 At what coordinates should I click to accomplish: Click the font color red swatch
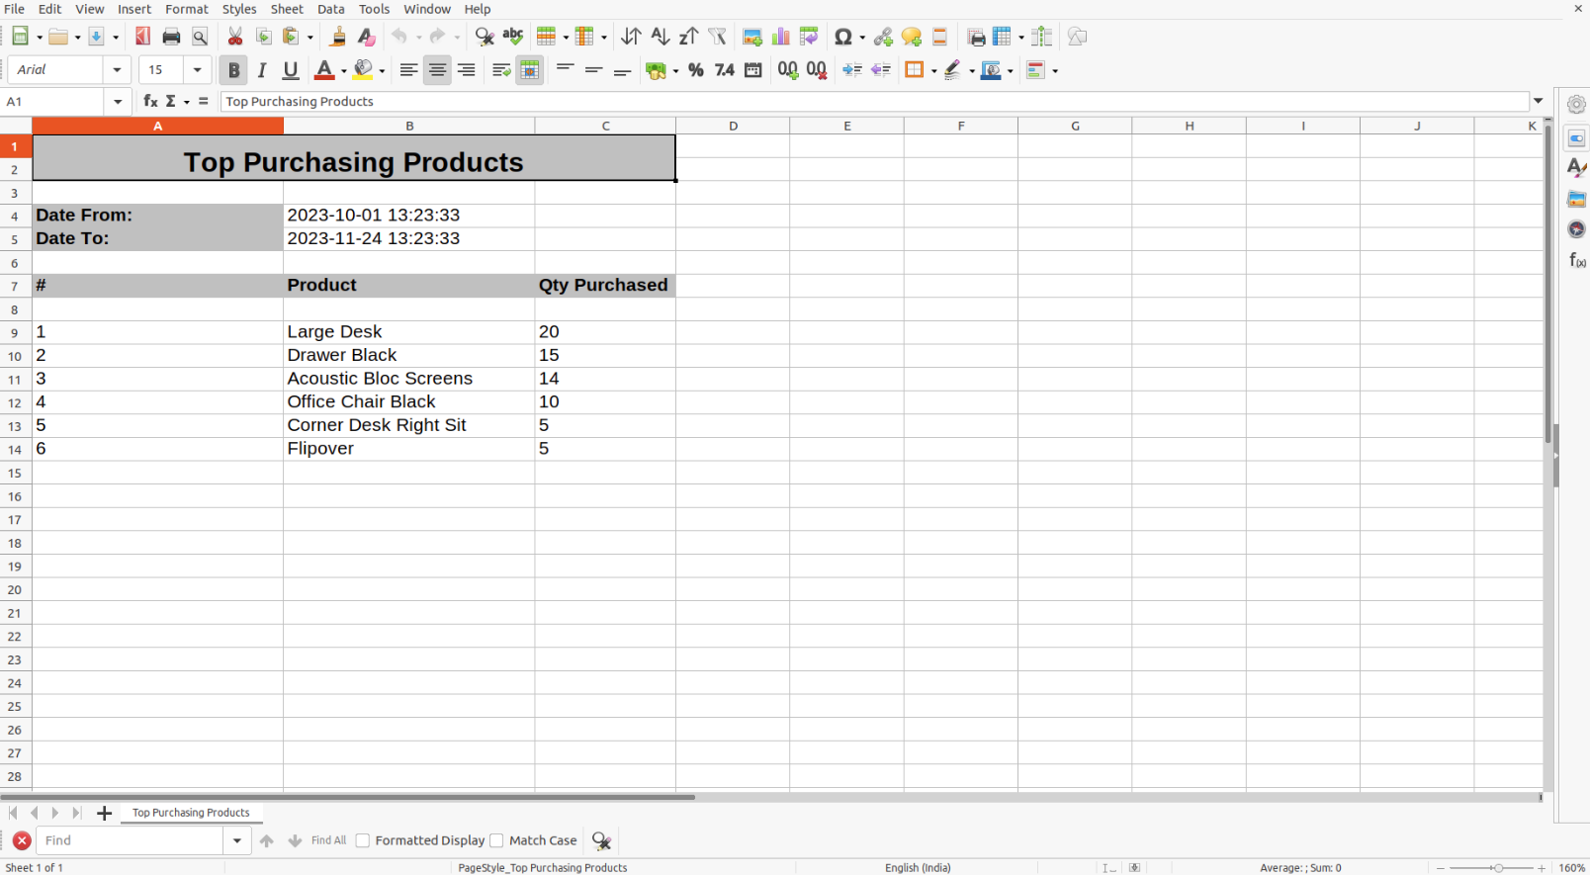coord(323,70)
